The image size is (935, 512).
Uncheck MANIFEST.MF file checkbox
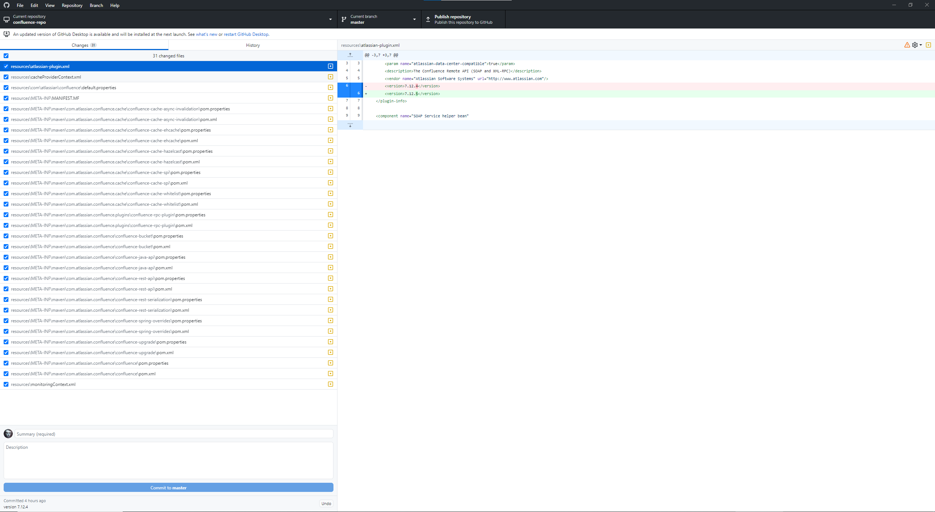click(x=6, y=98)
